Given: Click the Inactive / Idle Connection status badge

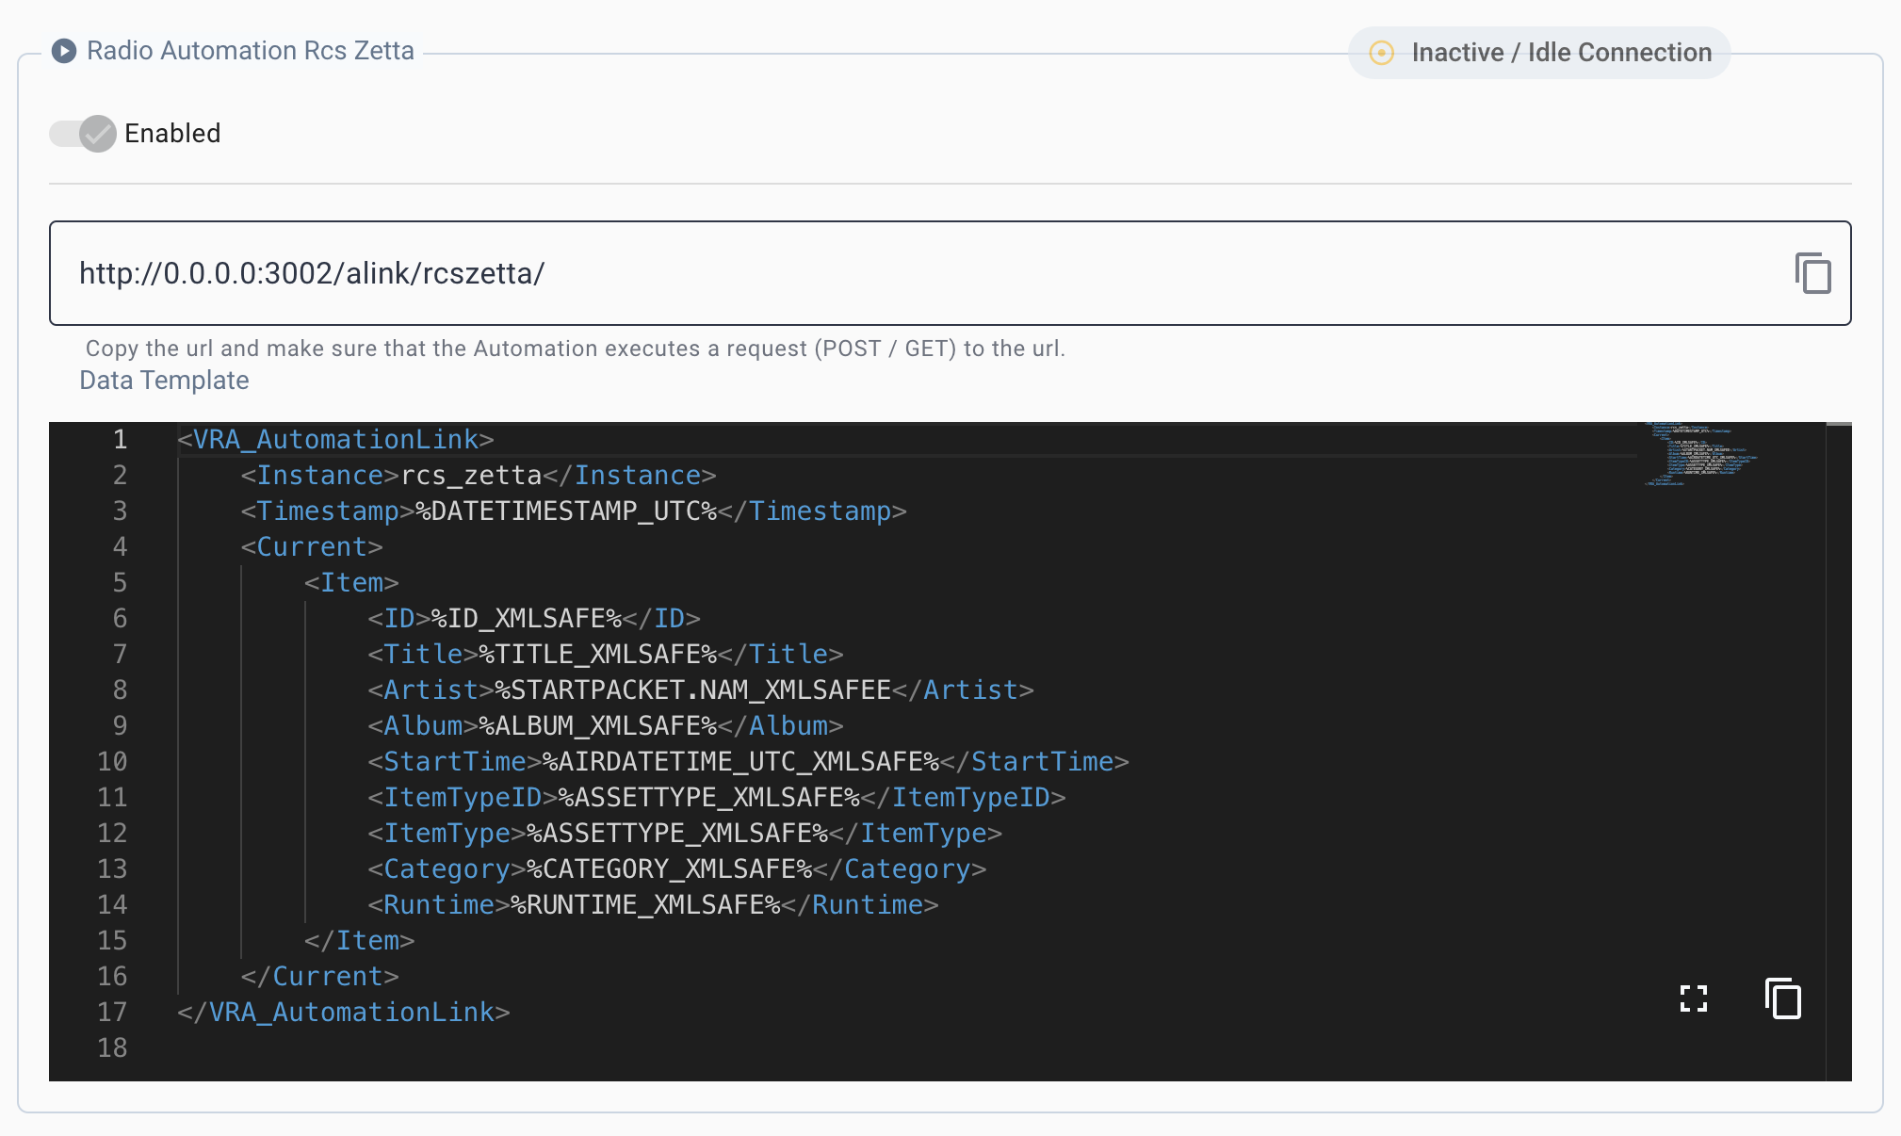Looking at the screenshot, I should 1539,53.
